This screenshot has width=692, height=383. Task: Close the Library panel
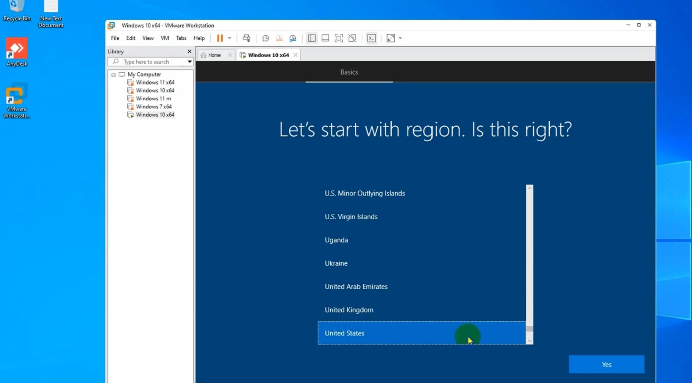189,51
